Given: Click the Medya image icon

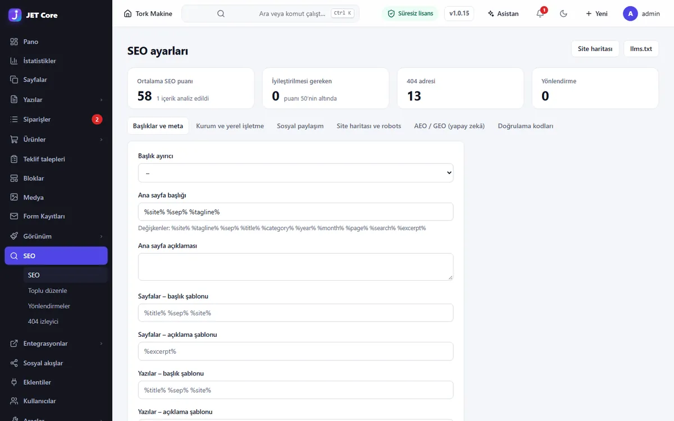Looking at the screenshot, I should [14, 197].
